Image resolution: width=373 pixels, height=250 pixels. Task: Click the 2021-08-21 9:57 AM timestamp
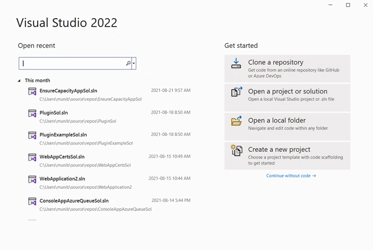pos(170,90)
